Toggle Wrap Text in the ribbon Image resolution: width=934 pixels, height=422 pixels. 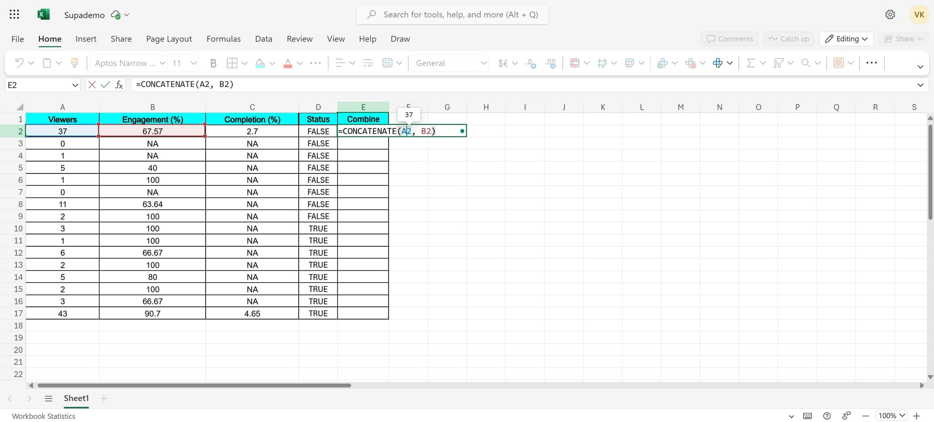(368, 63)
